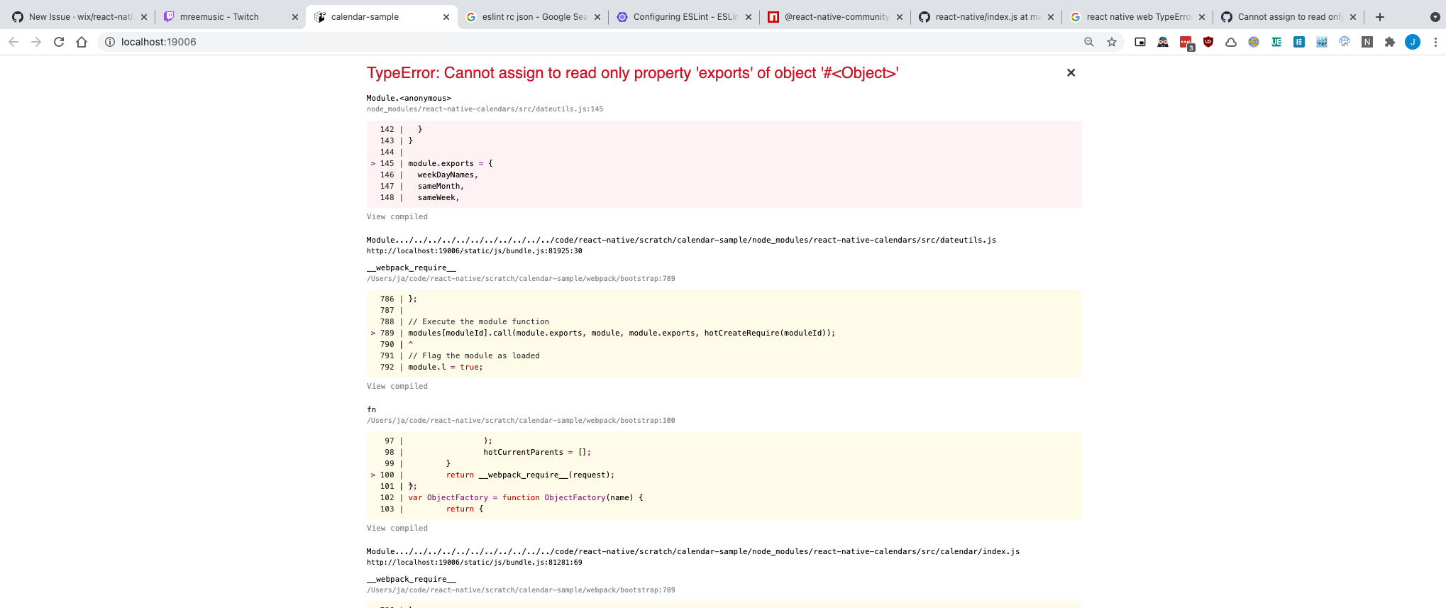Close the 'eslint rc json' Google tab
This screenshot has height=608, width=1446.
coord(597,17)
